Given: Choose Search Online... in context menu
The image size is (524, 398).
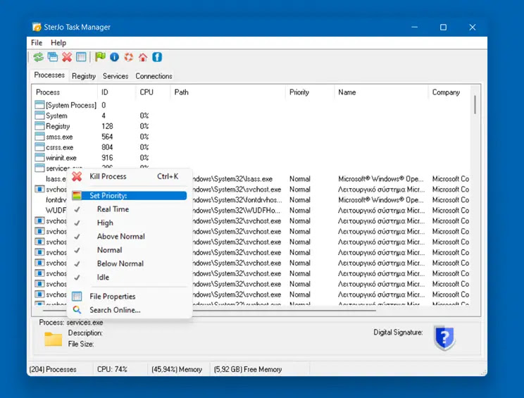Looking at the screenshot, I should 129,310.
